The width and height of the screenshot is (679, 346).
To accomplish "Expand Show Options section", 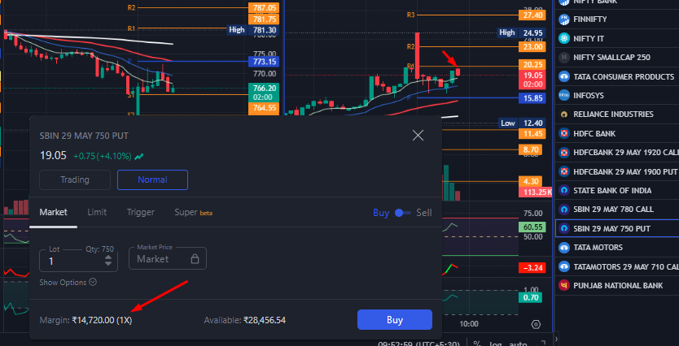I will [68, 282].
